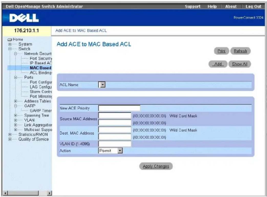Select Multicast Support tree item
Viewport: 267px width, 197px height.
tap(38, 130)
